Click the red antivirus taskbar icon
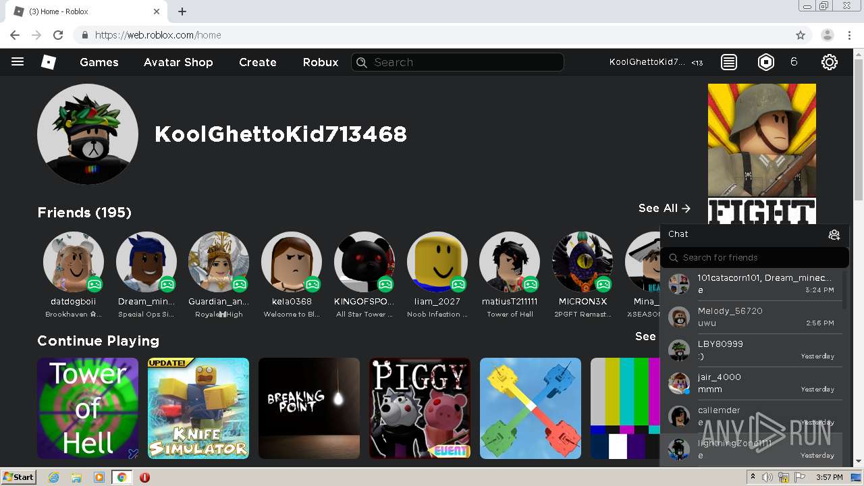The height and width of the screenshot is (486, 864). point(144,477)
